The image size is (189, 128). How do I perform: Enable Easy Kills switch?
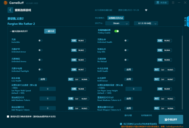pyautogui.click(x=126, y=50)
